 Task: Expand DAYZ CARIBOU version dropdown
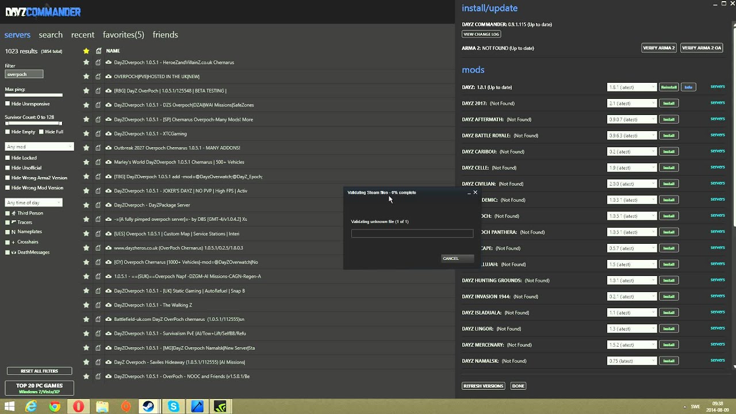click(x=632, y=152)
